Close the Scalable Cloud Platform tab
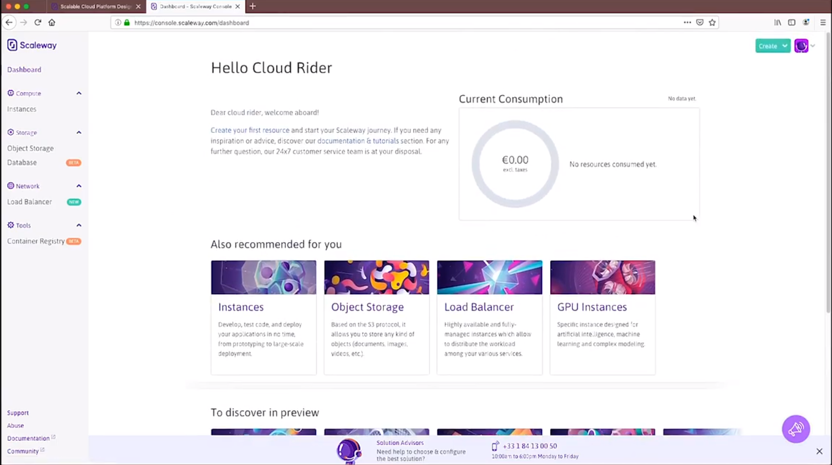 pos(138,7)
